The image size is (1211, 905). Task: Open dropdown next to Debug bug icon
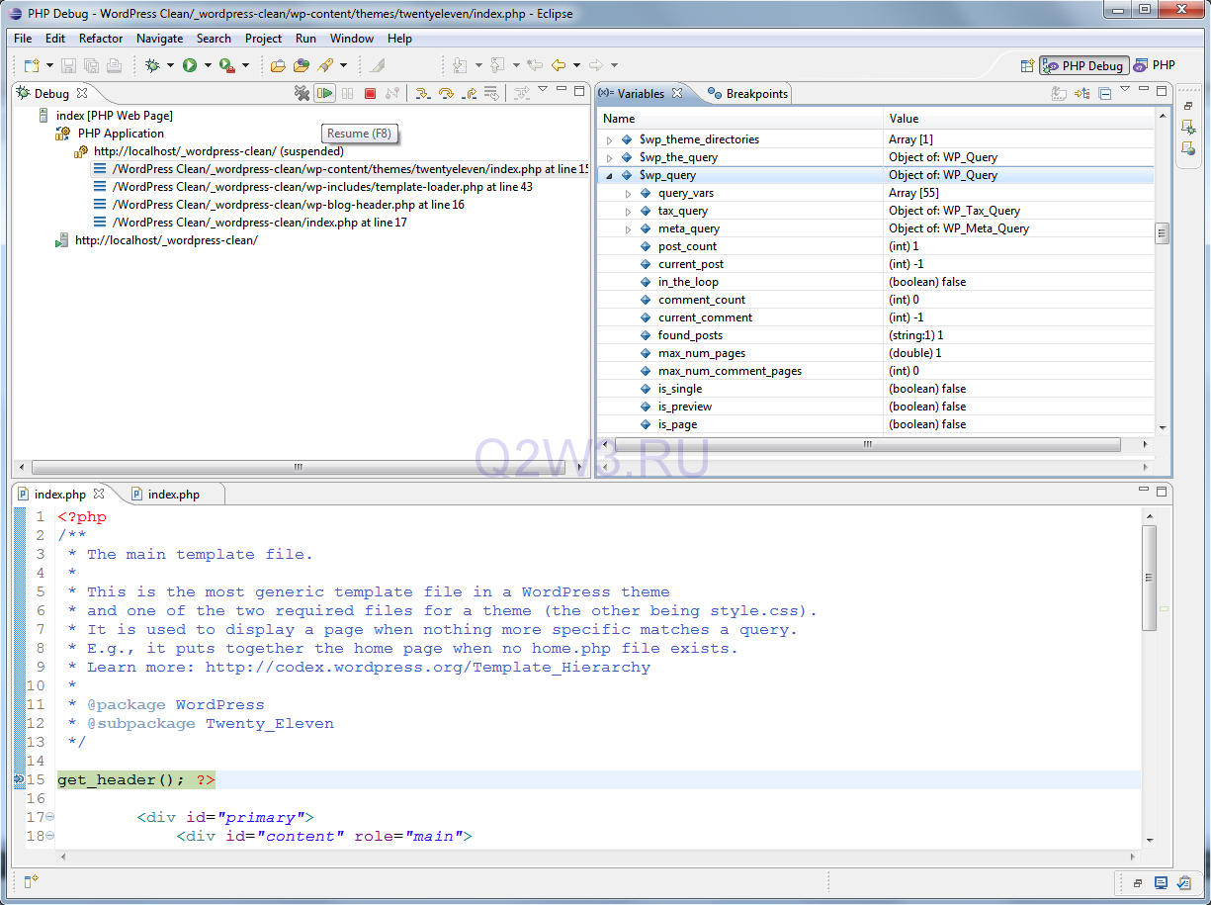[x=170, y=65]
